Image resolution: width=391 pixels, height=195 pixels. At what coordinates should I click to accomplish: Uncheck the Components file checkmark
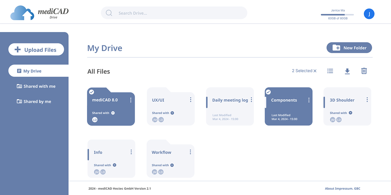click(x=268, y=92)
